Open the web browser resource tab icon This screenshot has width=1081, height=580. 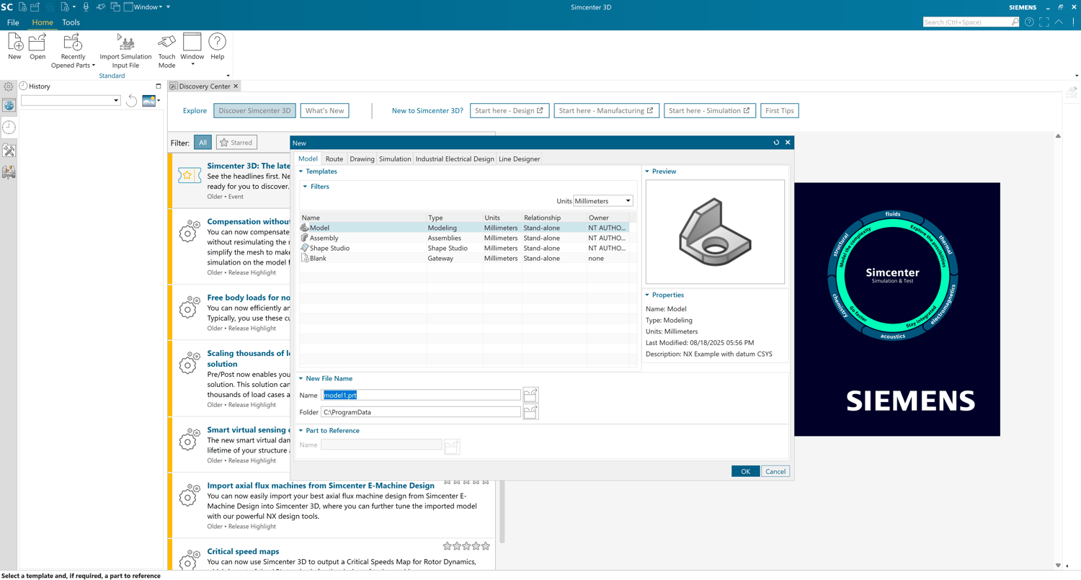click(x=9, y=105)
